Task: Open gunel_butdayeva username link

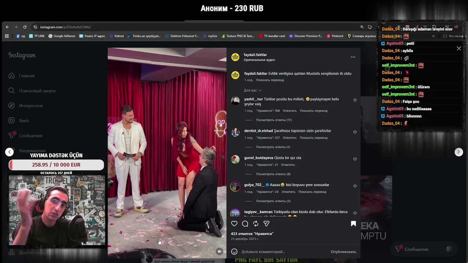Action: coord(258,158)
